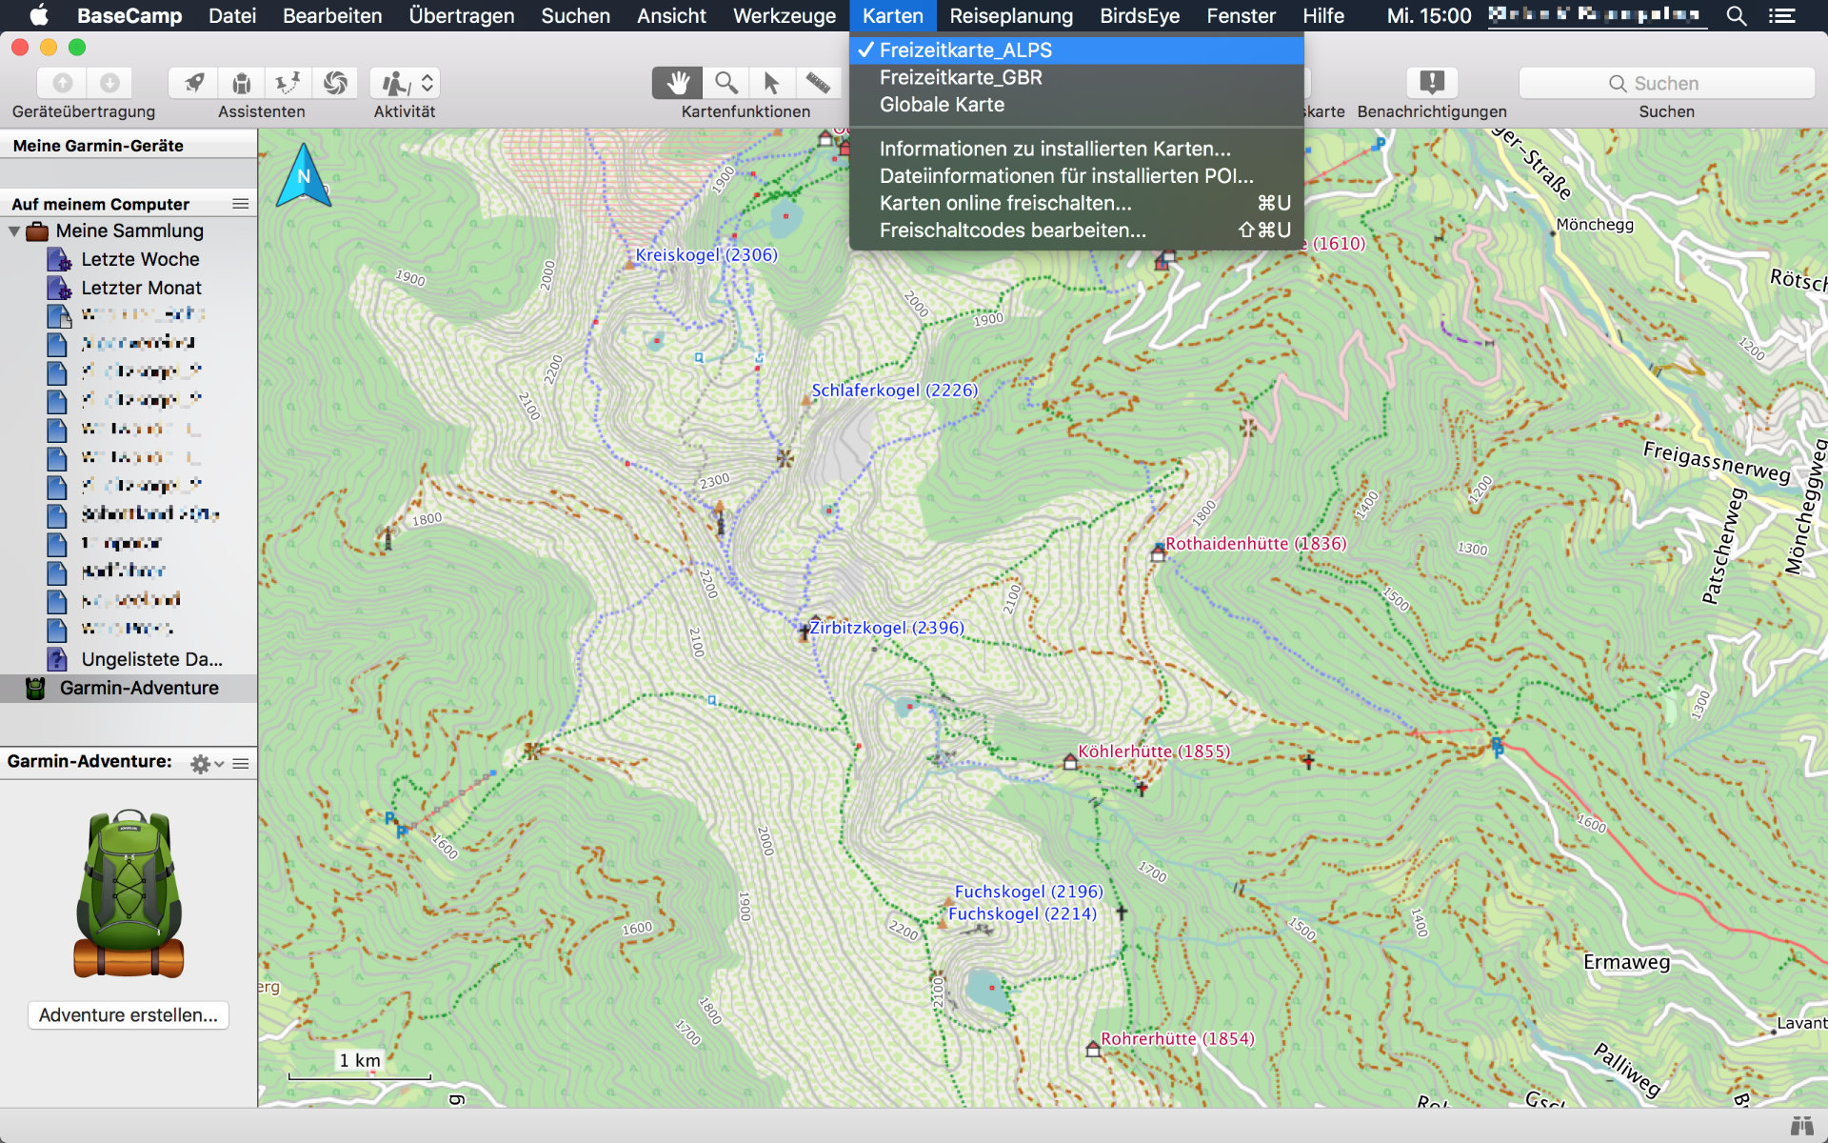Open the BirdsEye menu
The width and height of the screenshot is (1828, 1143).
(x=1140, y=15)
